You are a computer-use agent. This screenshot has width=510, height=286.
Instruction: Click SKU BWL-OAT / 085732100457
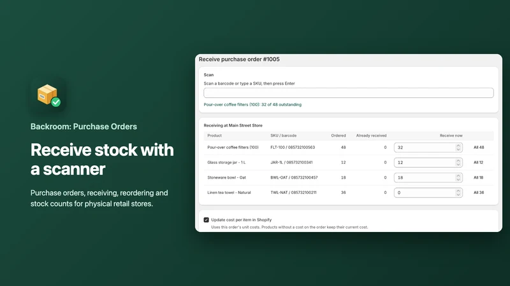tap(294, 177)
